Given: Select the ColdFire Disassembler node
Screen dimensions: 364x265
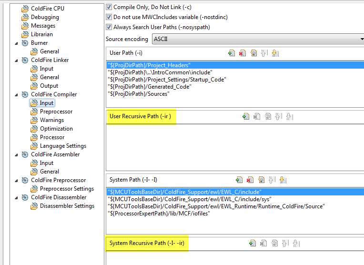Looking at the screenshot, I should coord(59,197).
